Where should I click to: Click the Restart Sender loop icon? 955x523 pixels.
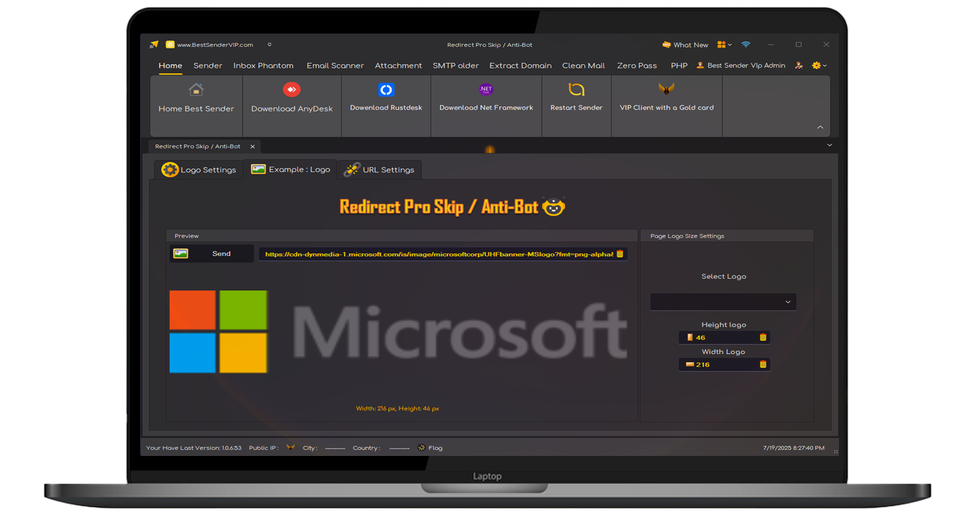(576, 89)
